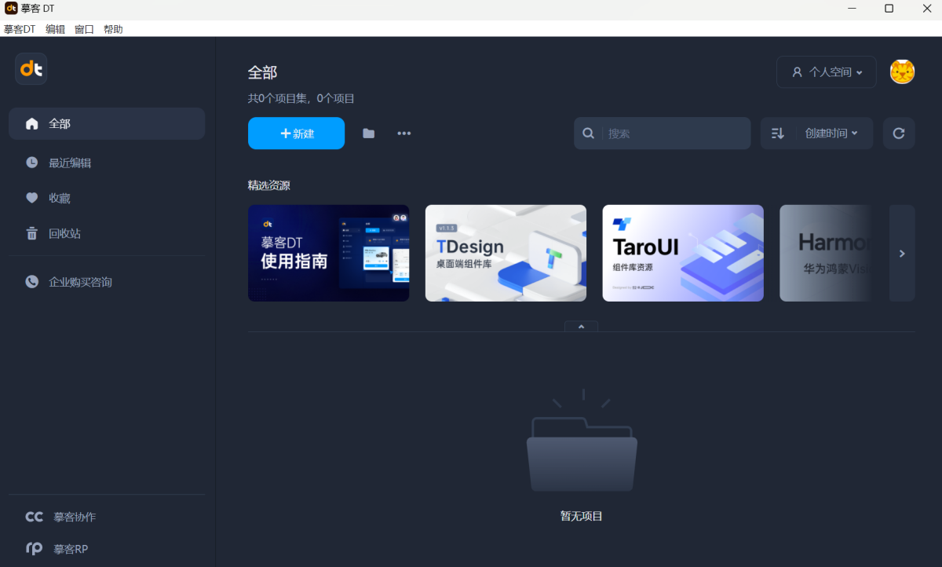Click the dt logo in the sidebar
The height and width of the screenshot is (567, 942).
pos(31,68)
